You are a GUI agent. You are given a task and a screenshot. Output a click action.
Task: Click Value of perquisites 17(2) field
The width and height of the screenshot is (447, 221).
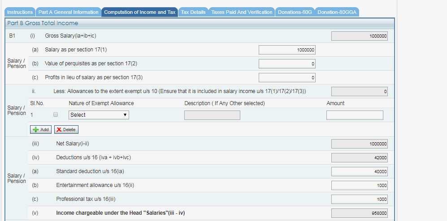click(x=287, y=64)
